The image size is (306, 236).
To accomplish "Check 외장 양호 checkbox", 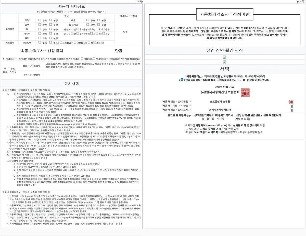I will pyautogui.click(x=40, y=20).
